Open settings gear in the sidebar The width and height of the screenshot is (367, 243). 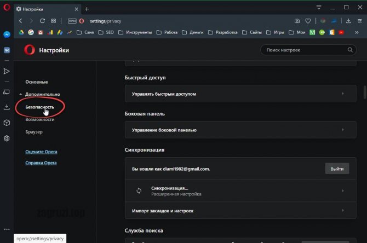coord(7,138)
